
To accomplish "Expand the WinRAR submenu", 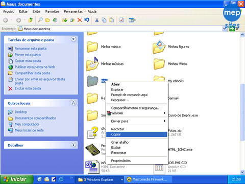I will click(x=137, y=113).
